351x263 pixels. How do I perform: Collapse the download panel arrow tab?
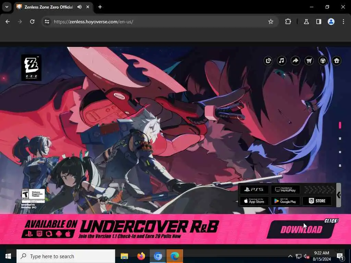pos(339,195)
